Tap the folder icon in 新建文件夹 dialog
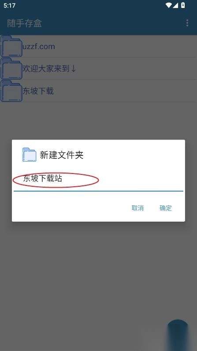The image size is (197, 351). pos(29,155)
